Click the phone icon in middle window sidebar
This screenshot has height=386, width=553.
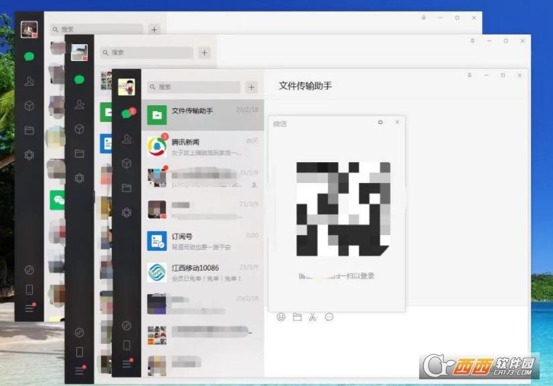[x=80, y=352]
